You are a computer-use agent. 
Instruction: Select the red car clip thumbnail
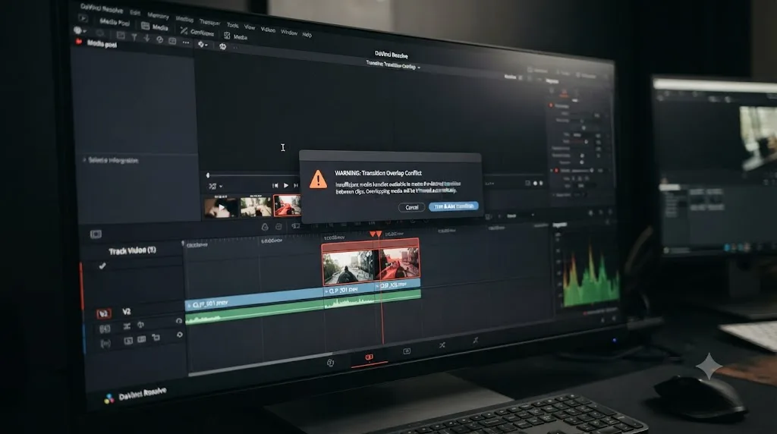coord(287,205)
